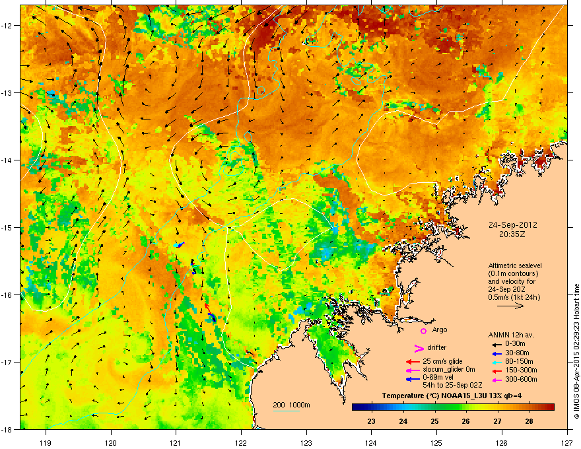This screenshot has height=449, width=581.
Task: Click the drifter legend label
Action: tap(436, 347)
